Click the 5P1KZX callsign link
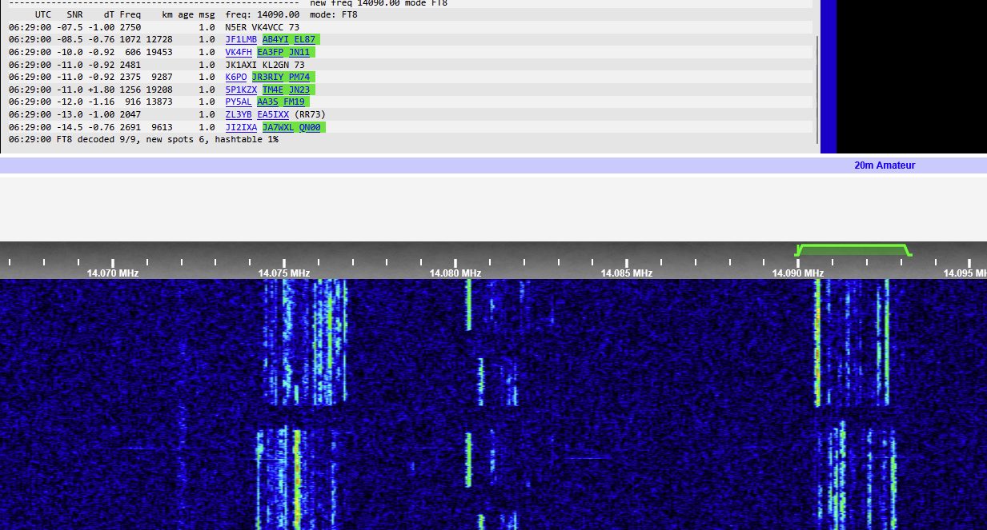This screenshot has height=530, width=987. [x=241, y=90]
